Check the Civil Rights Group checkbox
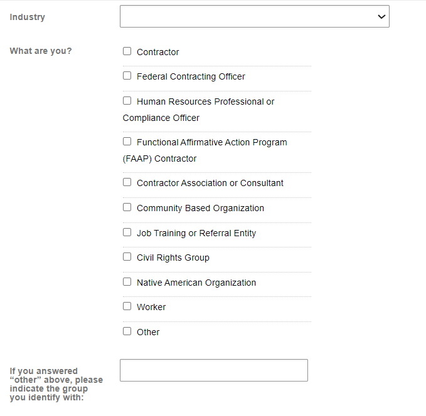This screenshot has width=426, height=416. coord(127,257)
